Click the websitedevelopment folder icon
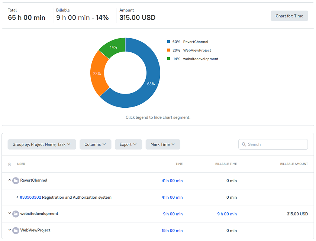The height and width of the screenshot is (241, 316). coord(16,214)
